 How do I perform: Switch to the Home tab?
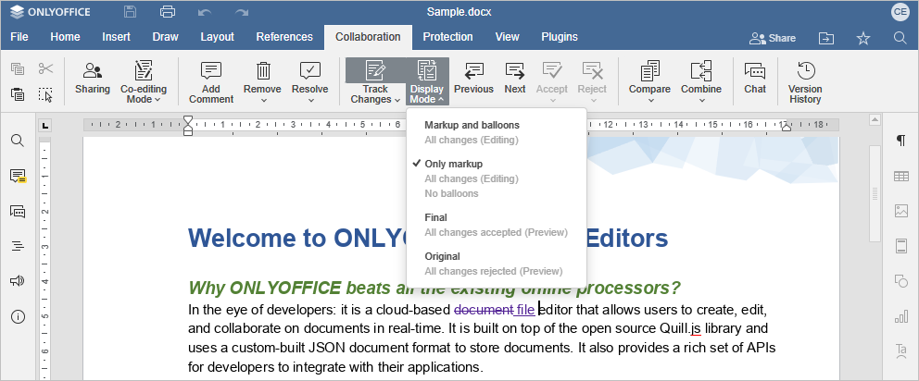point(65,37)
